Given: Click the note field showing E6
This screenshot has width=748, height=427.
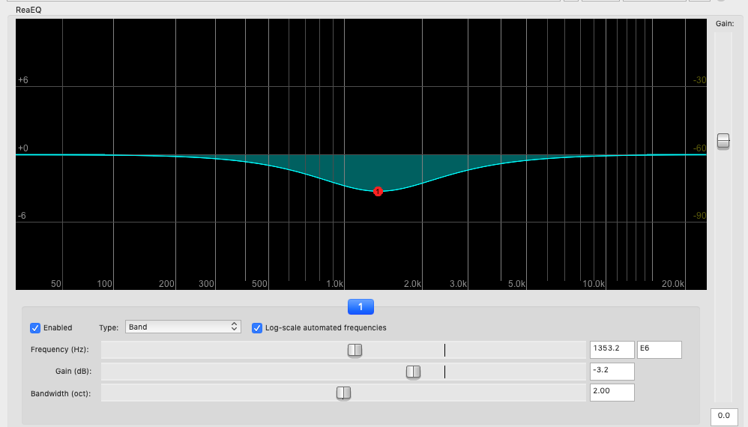Looking at the screenshot, I should (660, 349).
